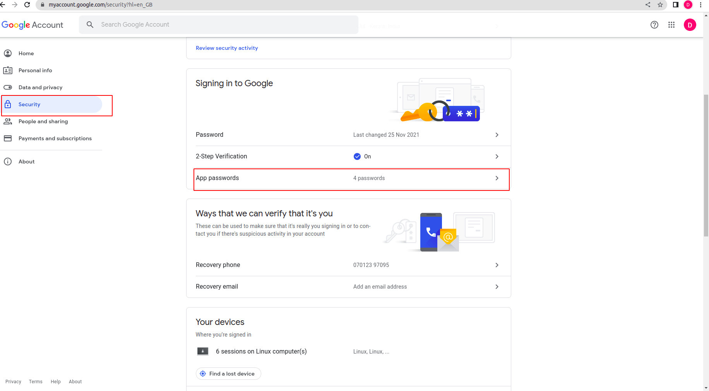709x391 pixels.
Task: Click the Home sidebar icon
Action: 8,53
